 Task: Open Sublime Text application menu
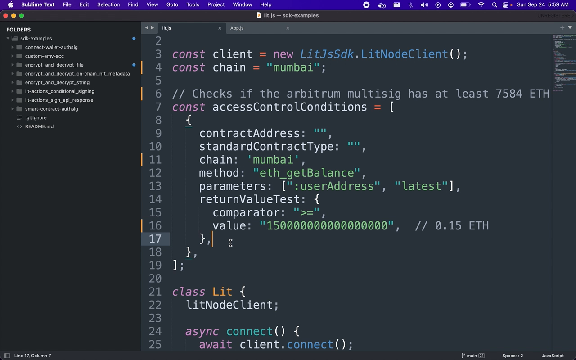tap(38, 4)
